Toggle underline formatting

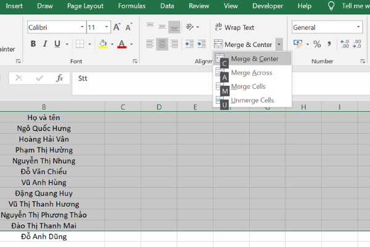pos(57,44)
